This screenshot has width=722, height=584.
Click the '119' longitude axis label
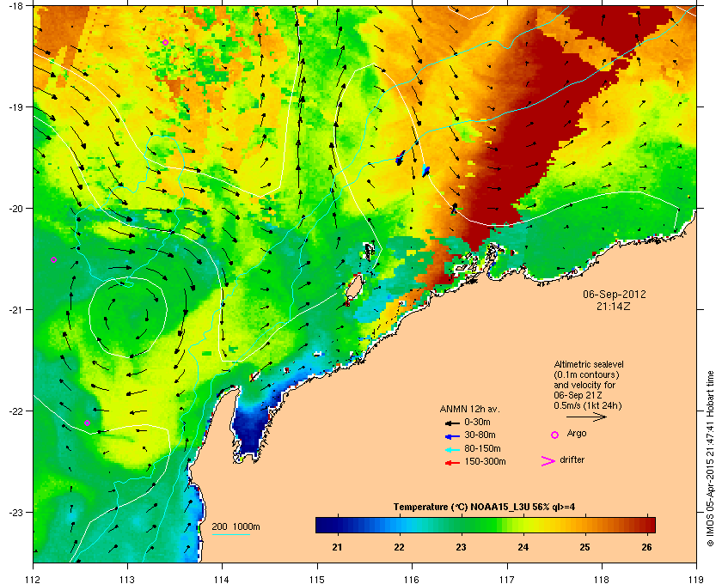point(696,579)
